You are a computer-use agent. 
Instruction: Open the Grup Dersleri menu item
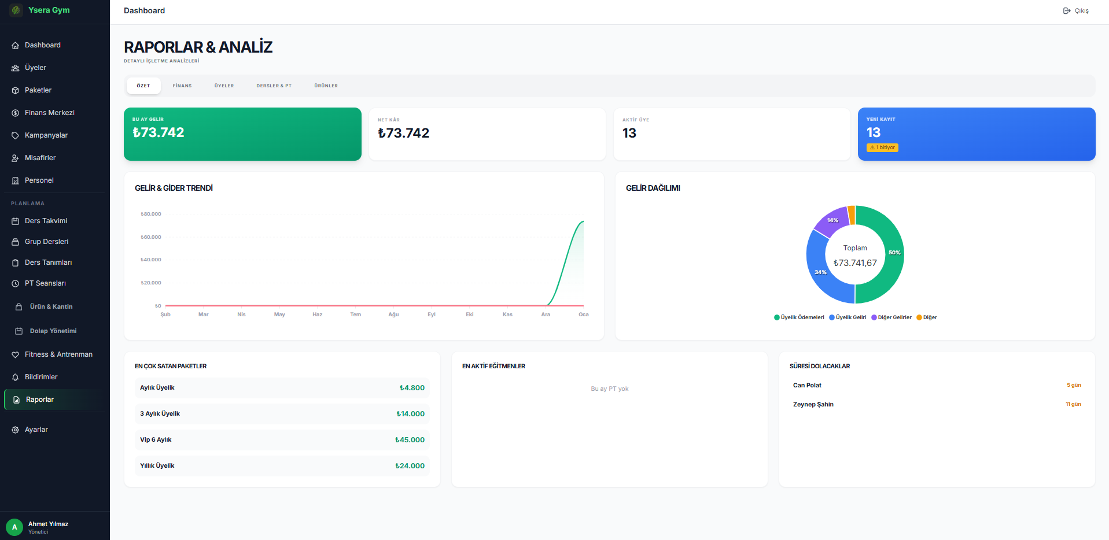(46, 242)
